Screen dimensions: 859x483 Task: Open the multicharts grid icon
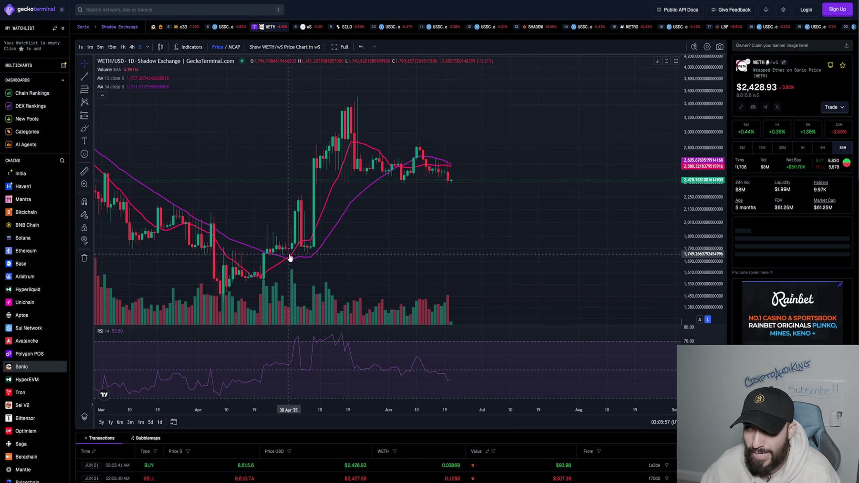[x=63, y=65]
